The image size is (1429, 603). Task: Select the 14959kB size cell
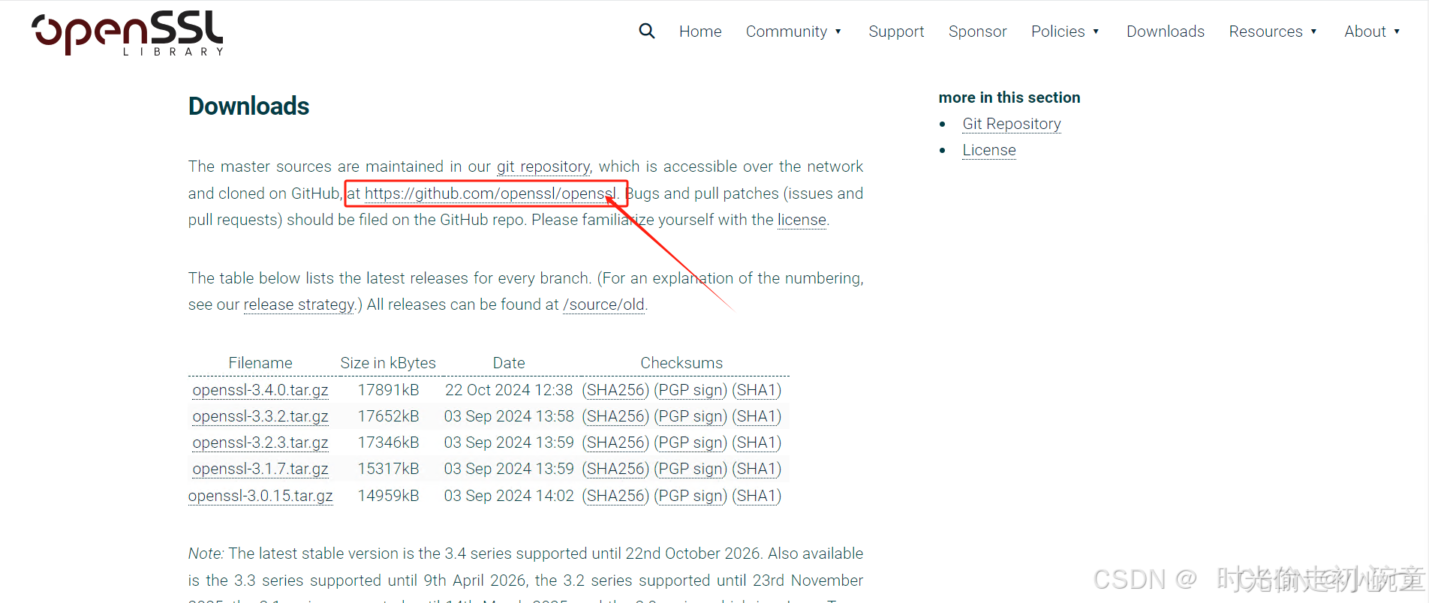pyautogui.click(x=388, y=496)
